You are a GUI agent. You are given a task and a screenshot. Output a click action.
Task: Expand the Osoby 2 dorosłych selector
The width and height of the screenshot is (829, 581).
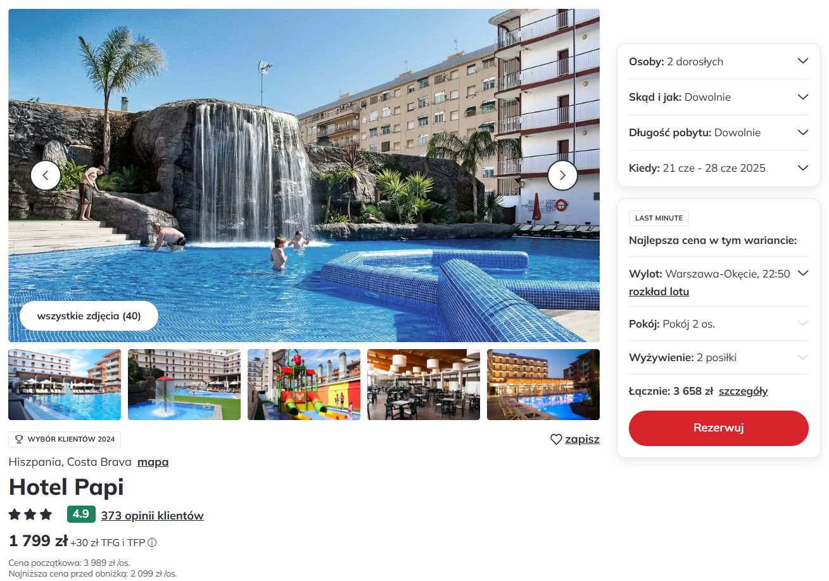(719, 61)
